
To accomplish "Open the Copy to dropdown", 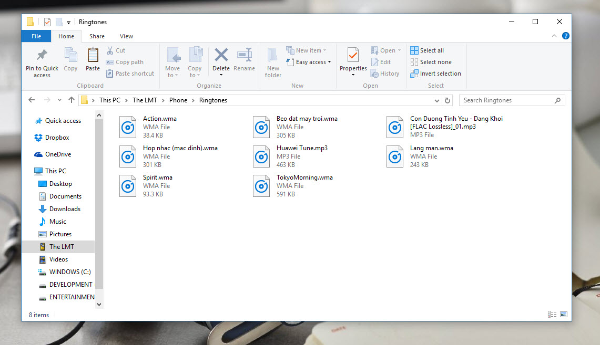I will point(195,62).
